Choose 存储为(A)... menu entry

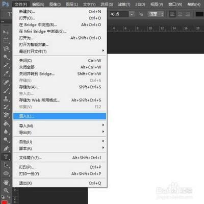(60, 87)
